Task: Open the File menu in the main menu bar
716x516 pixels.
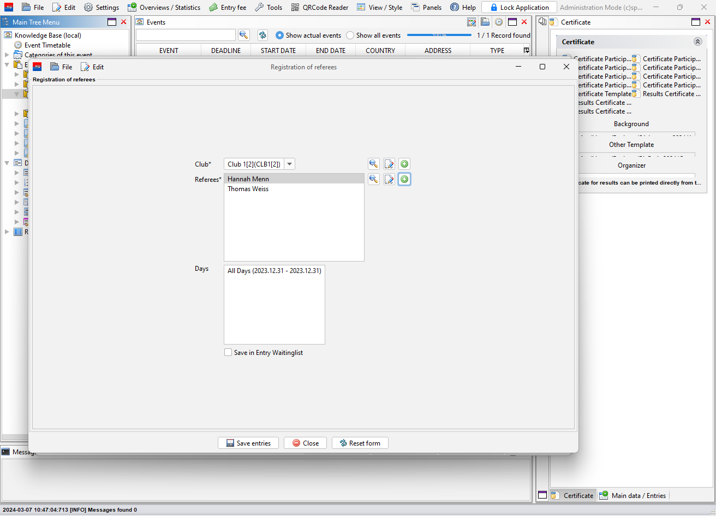Action: (33, 7)
